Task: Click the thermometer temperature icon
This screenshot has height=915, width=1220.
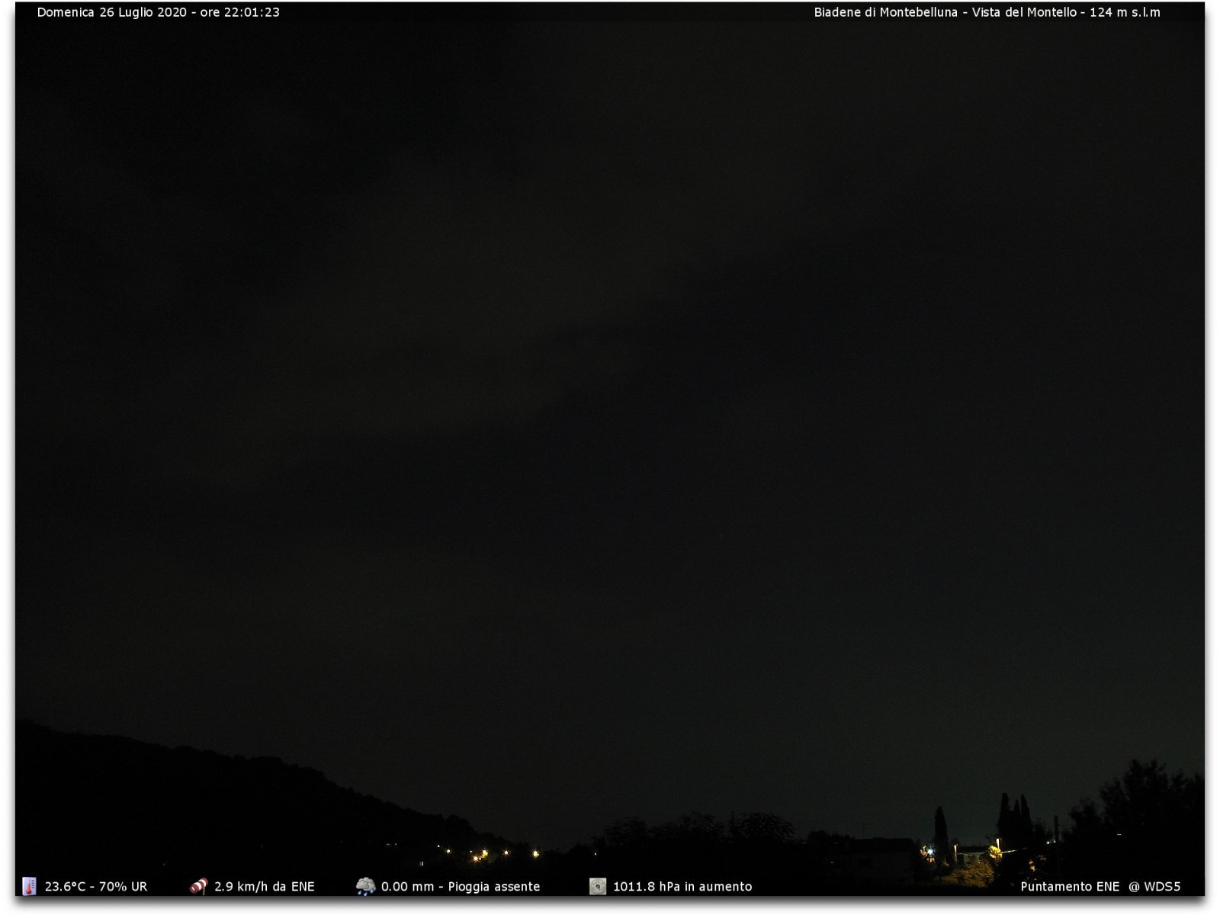Action: [x=29, y=886]
